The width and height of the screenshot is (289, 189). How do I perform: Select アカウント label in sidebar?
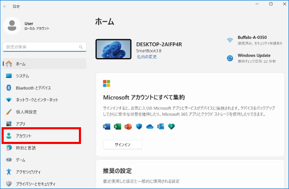tap(24, 136)
